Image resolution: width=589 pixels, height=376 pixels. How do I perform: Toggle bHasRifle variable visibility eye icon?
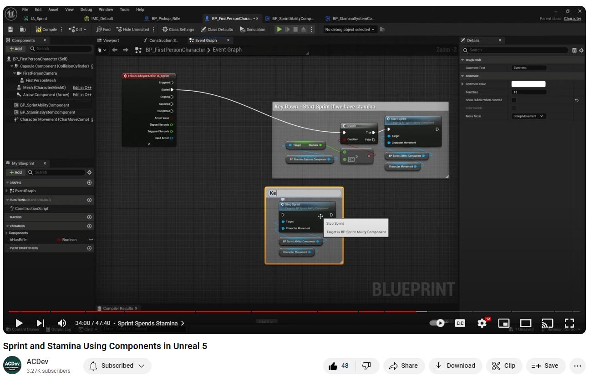pyautogui.click(x=91, y=240)
